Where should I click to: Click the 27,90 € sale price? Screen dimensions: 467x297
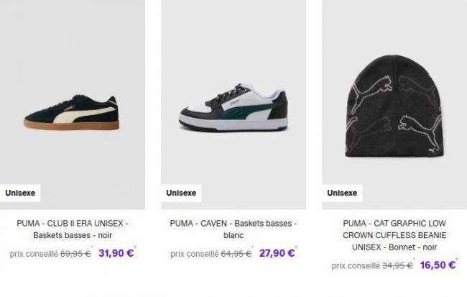277,253
